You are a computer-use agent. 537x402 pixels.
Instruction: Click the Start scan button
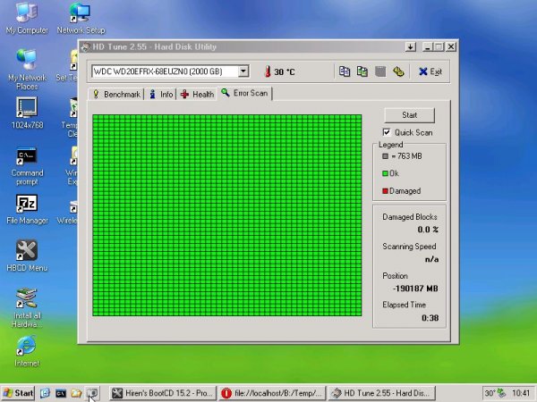410,115
